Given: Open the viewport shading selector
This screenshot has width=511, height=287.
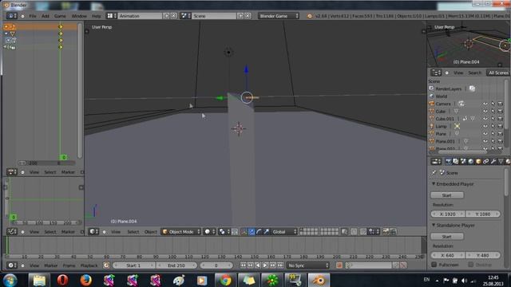Looking at the screenshot, I should coord(209,232).
